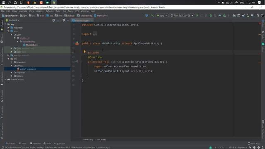The width and height of the screenshot is (265, 149).
Task: Click the private keyword in editor
Action: click(93, 53)
